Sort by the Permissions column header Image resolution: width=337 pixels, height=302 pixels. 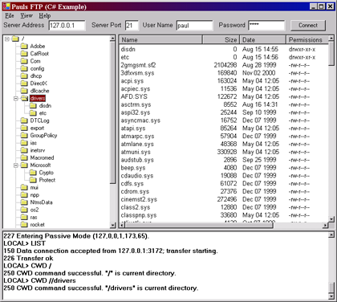pos(307,40)
